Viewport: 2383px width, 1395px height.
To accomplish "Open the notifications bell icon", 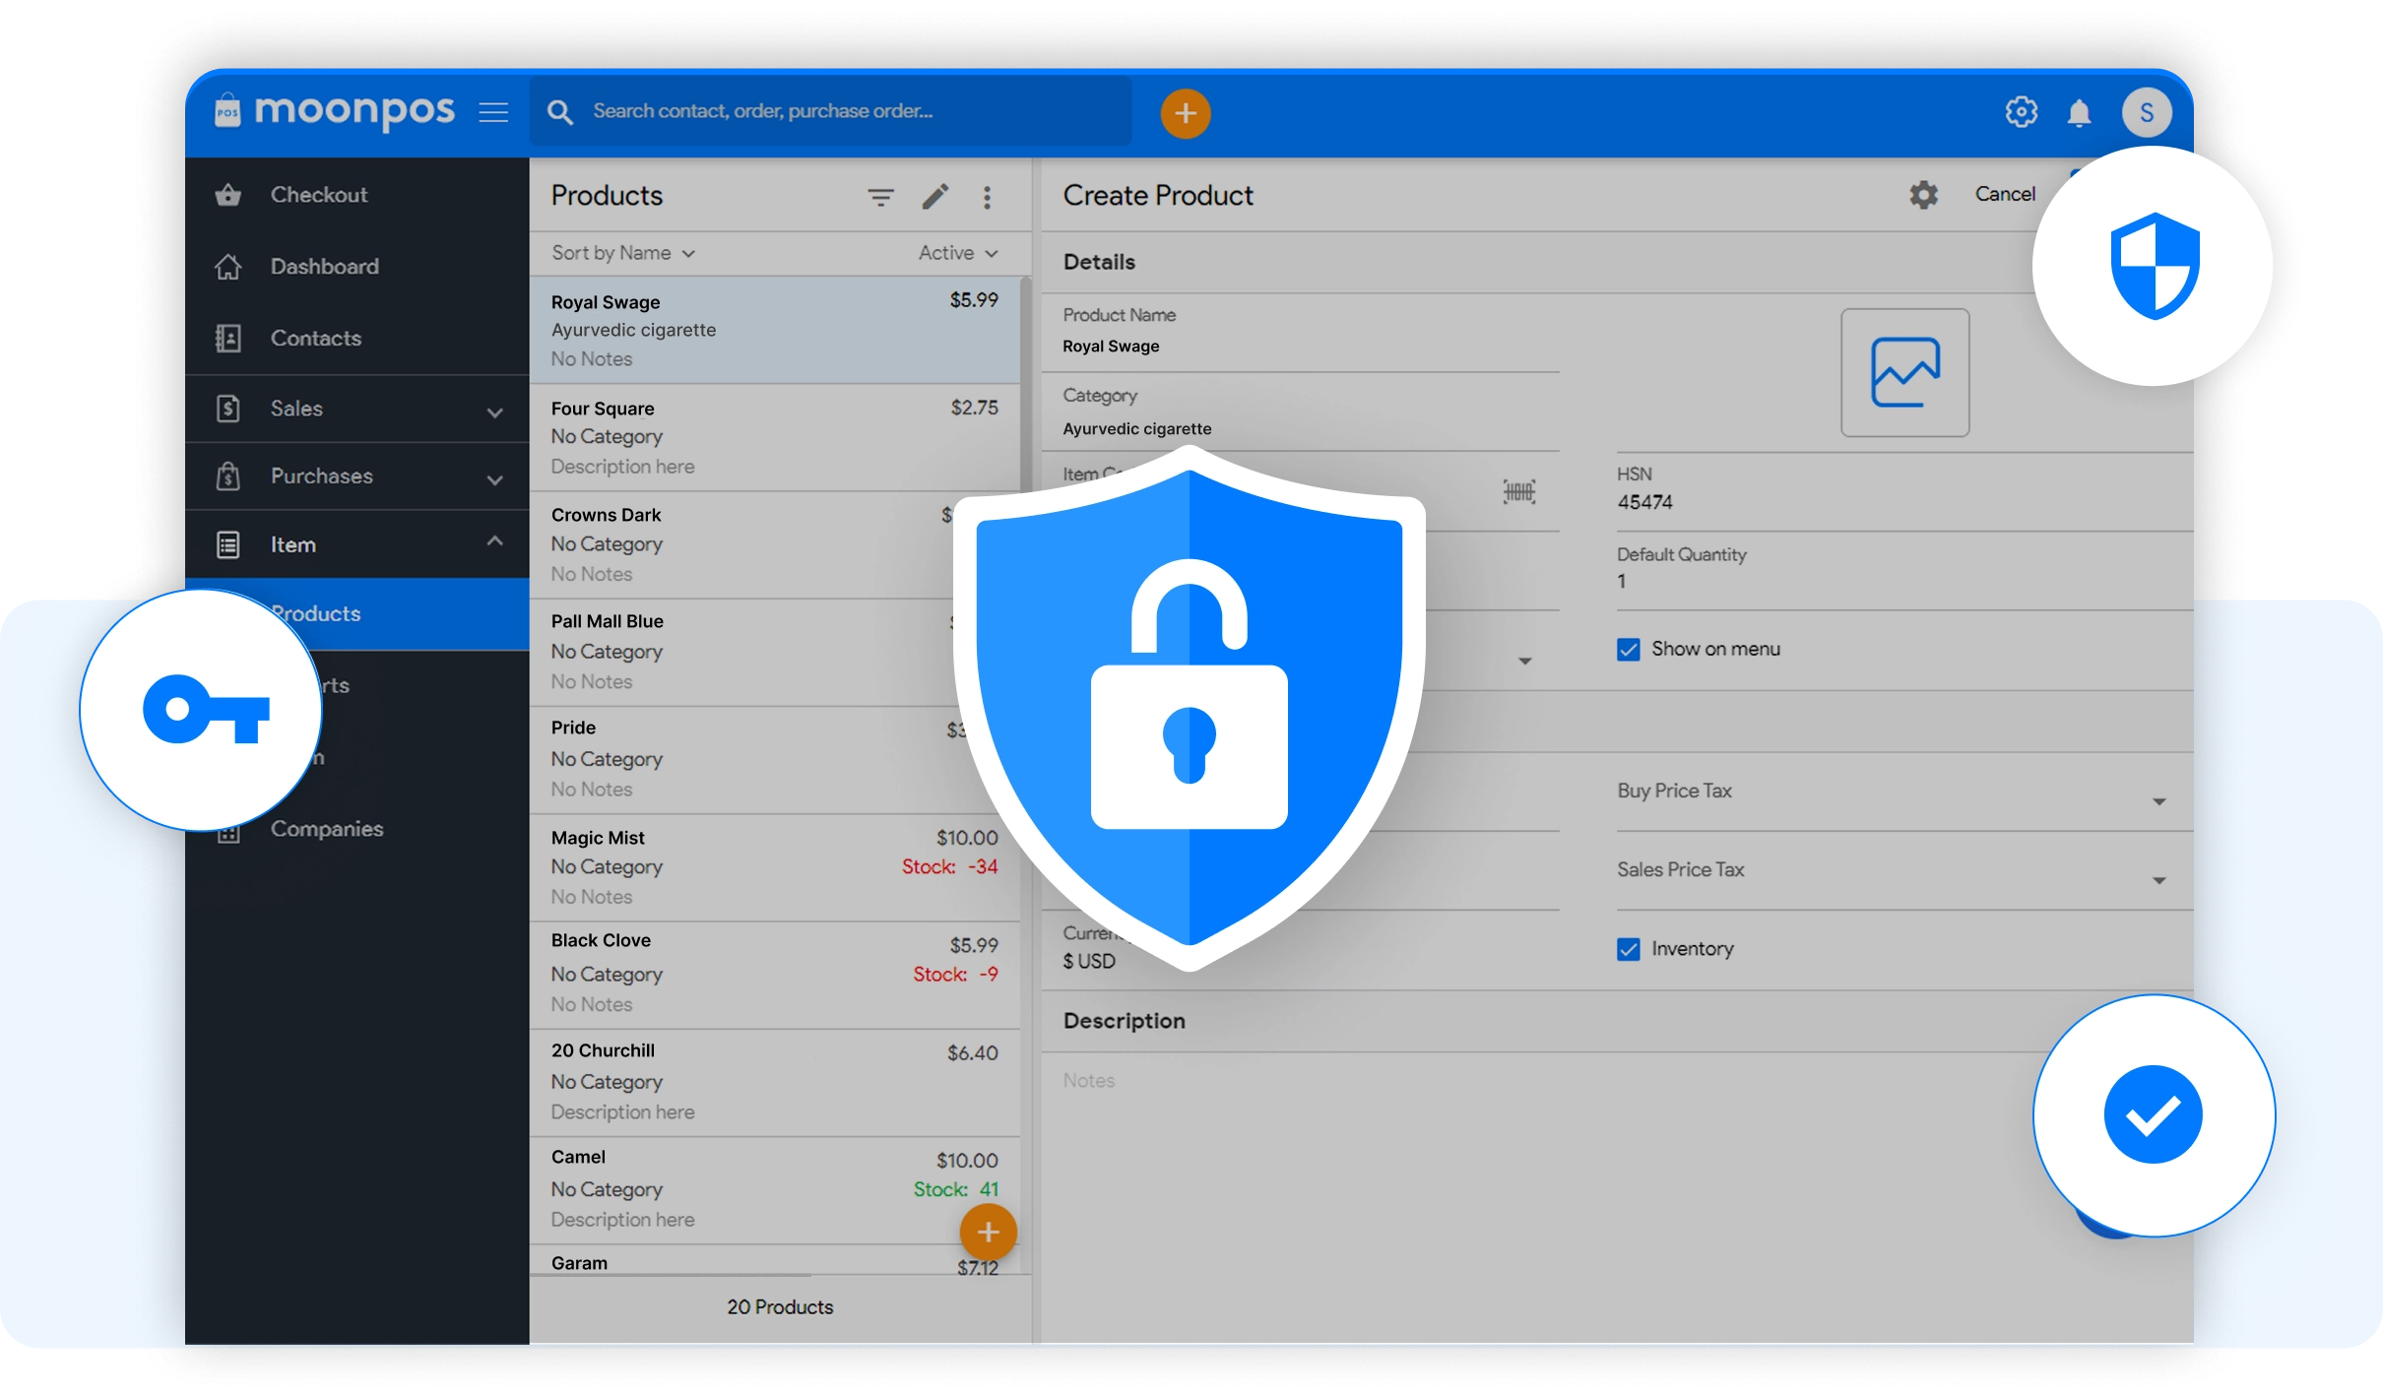I will [2079, 113].
